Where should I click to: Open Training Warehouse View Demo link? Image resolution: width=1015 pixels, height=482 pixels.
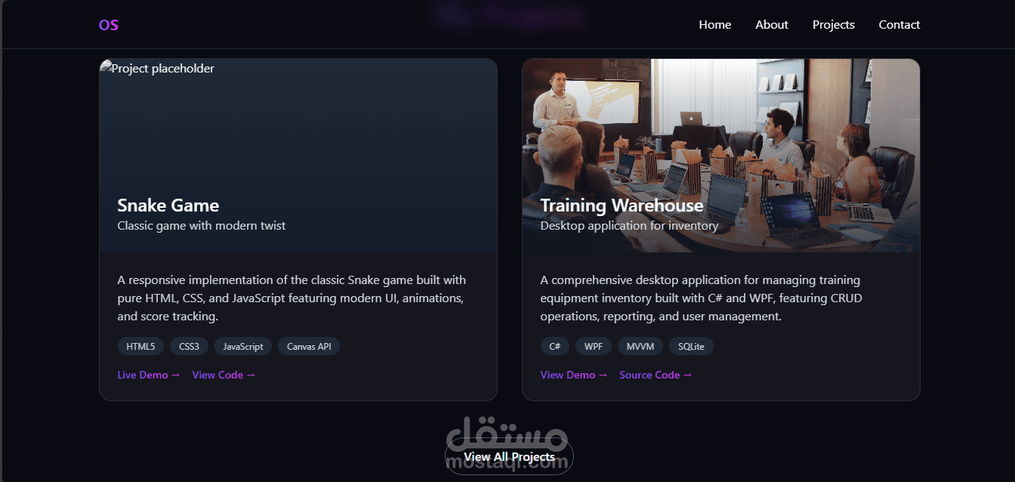574,375
